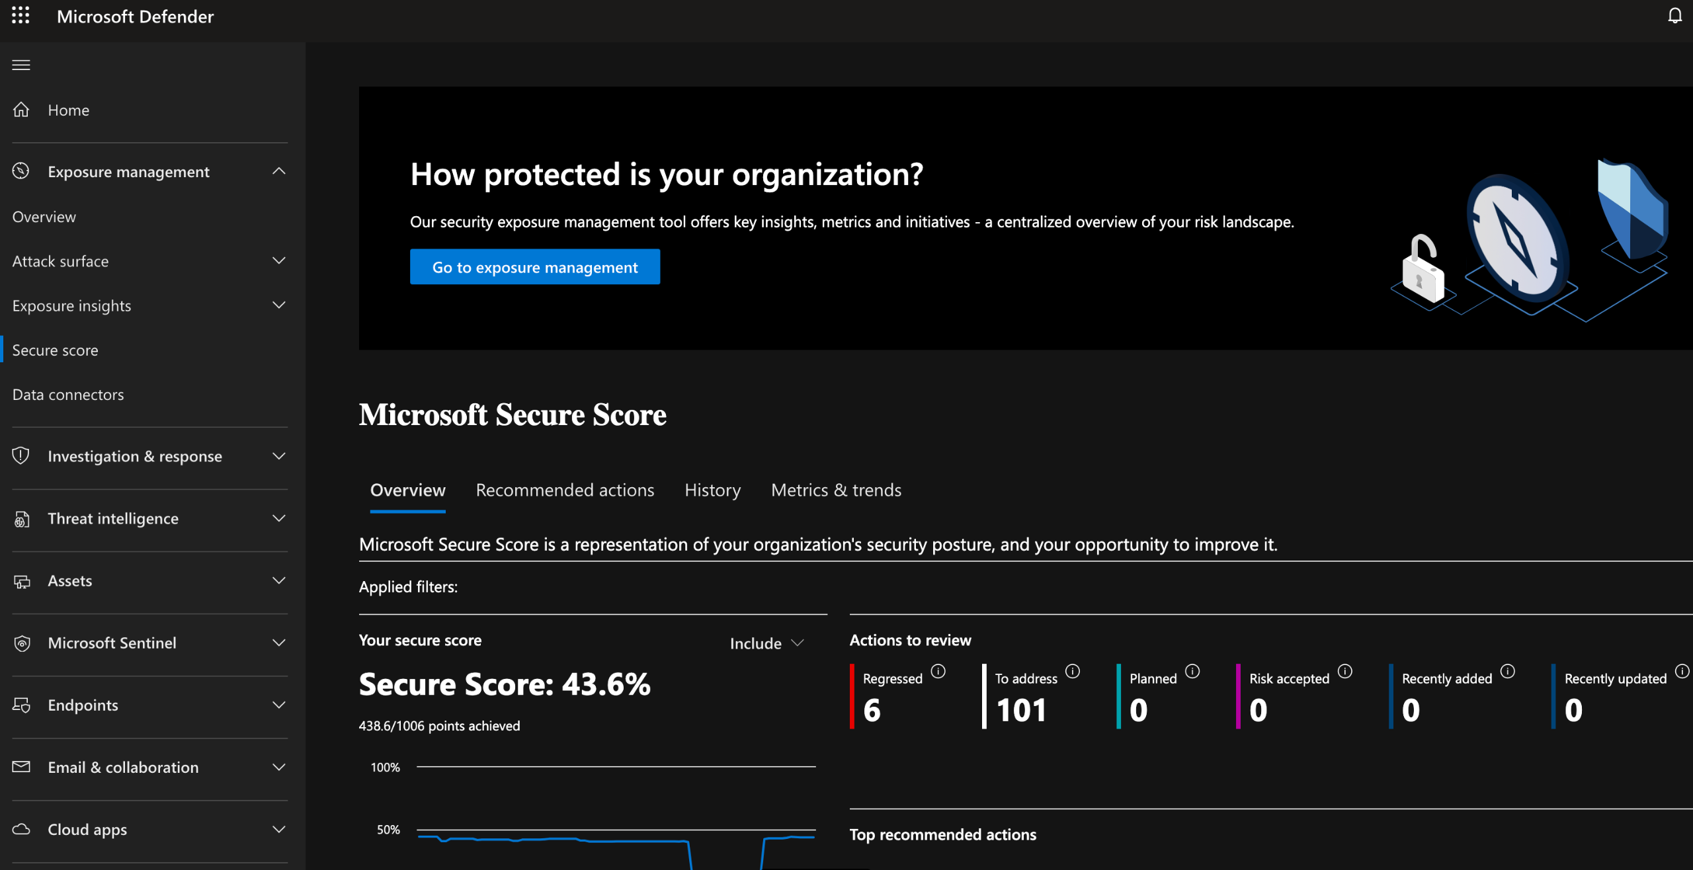1693x870 pixels.
Task: Click the info icon next to Planned
Action: click(1192, 672)
